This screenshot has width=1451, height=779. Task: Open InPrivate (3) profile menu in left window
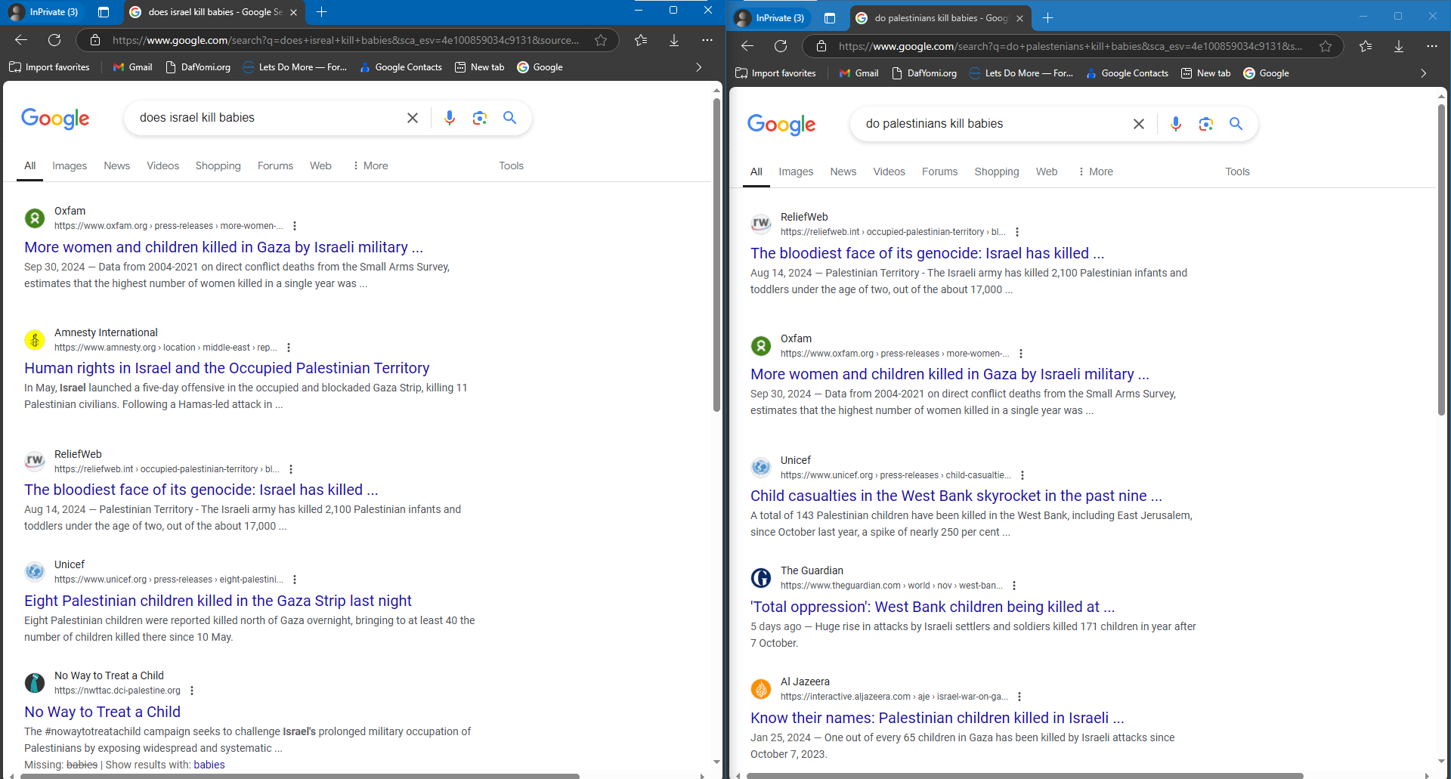click(x=44, y=12)
